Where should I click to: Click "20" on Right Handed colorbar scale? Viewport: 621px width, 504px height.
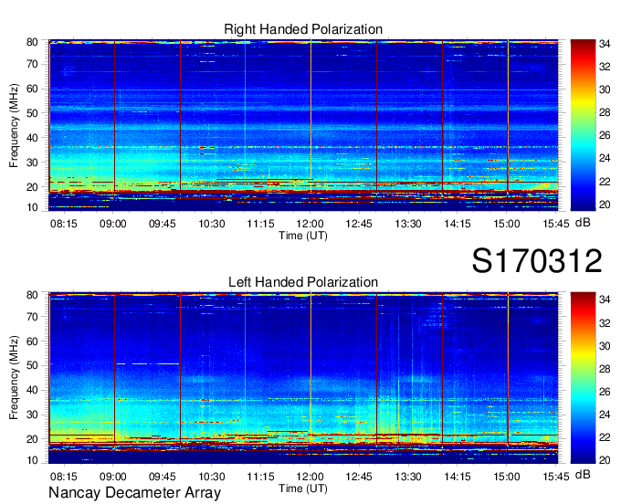tap(605, 205)
